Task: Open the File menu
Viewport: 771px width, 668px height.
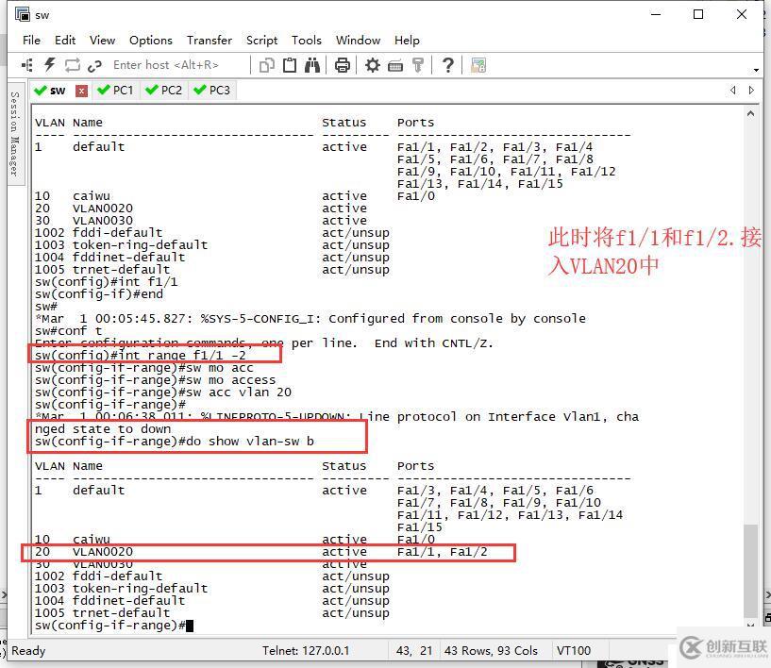Action: pyautogui.click(x=31, y=41)
